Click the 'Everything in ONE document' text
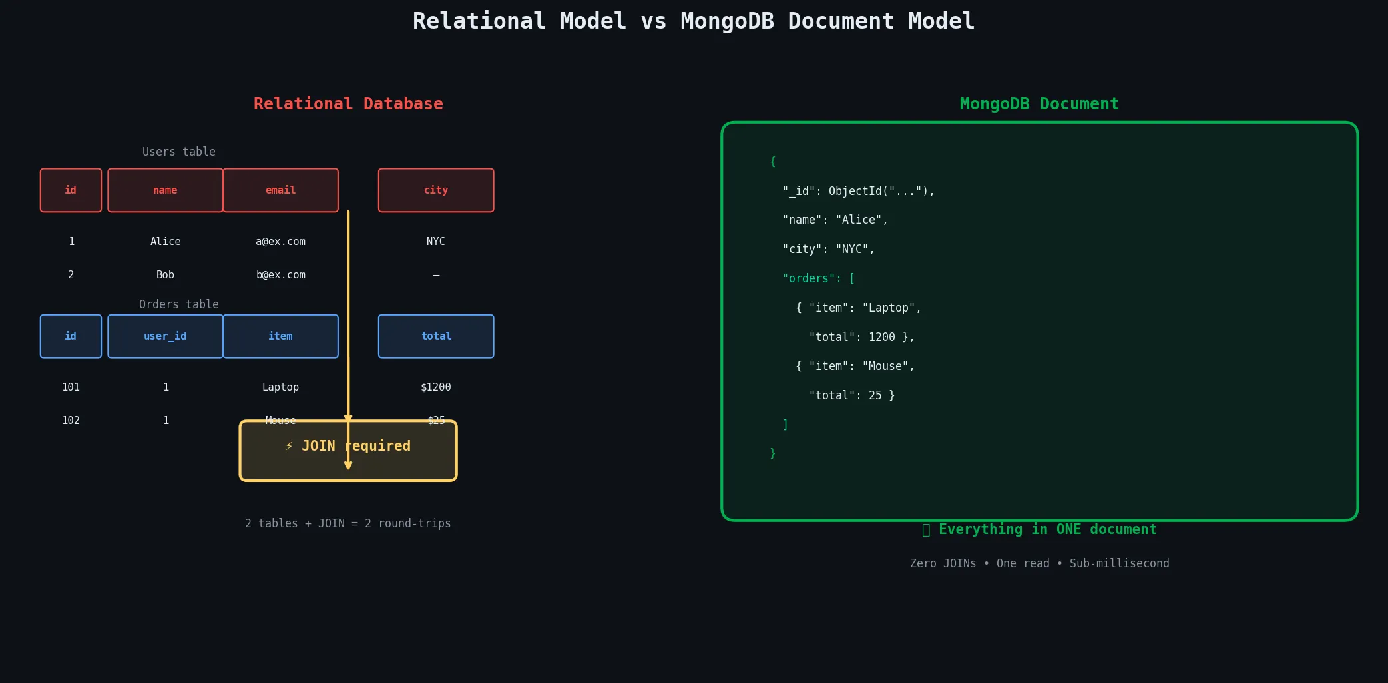The width and height of the screenshot is (1388, 683). tap(1047, 529)
